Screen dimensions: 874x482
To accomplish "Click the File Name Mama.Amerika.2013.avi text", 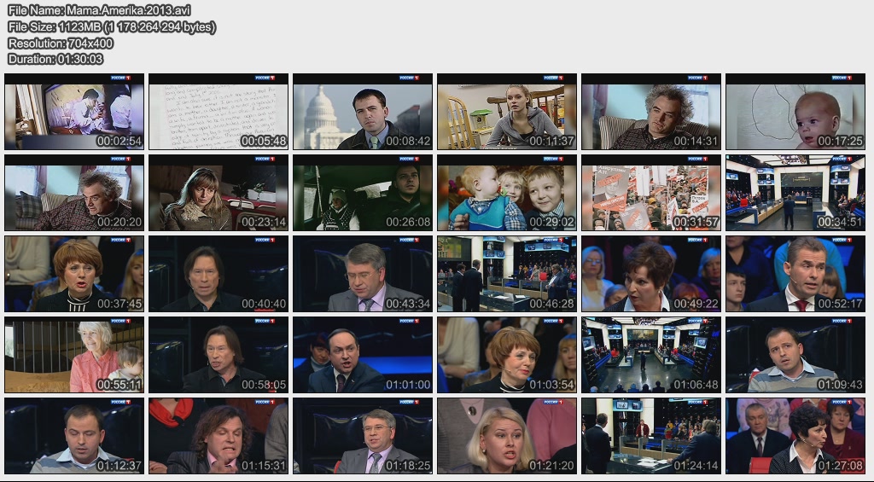I will click(99, 10).
